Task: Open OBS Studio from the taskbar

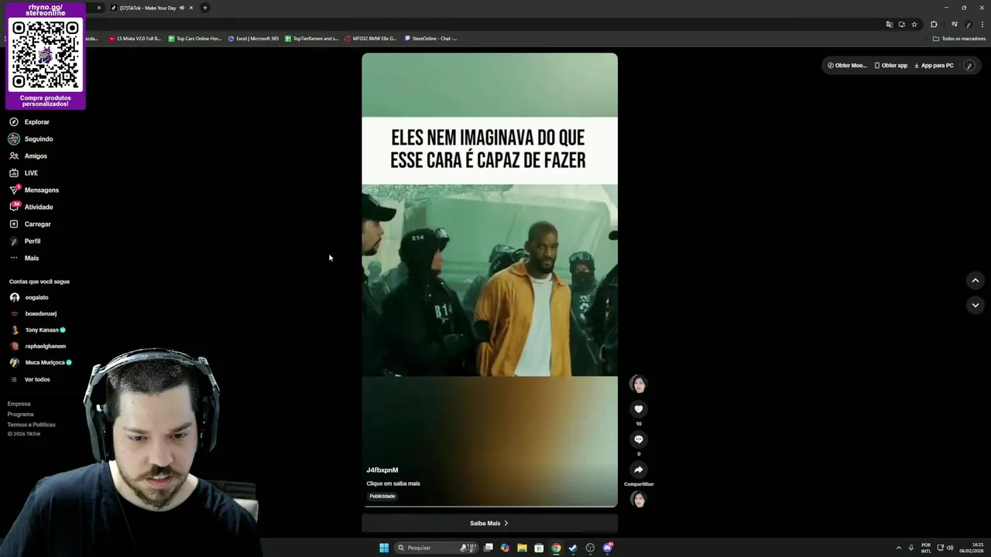Action: (x=590, y=548)
